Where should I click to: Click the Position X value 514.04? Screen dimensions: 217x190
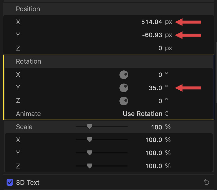point(152,22)
